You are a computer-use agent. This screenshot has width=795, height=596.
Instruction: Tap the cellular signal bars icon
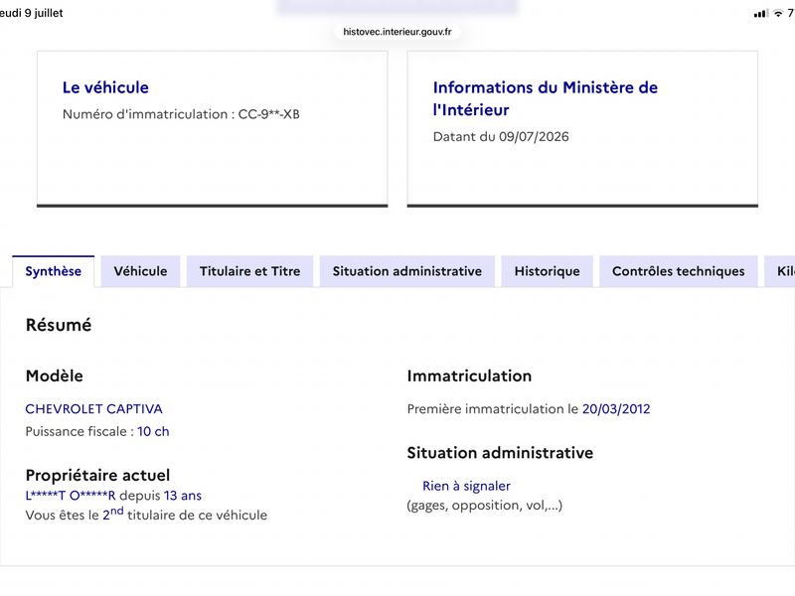click(760, 14)
